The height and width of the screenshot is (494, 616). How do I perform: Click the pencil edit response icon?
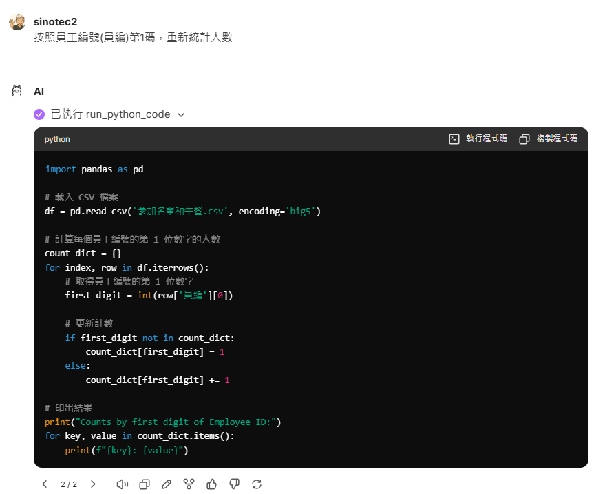point(167,484)
